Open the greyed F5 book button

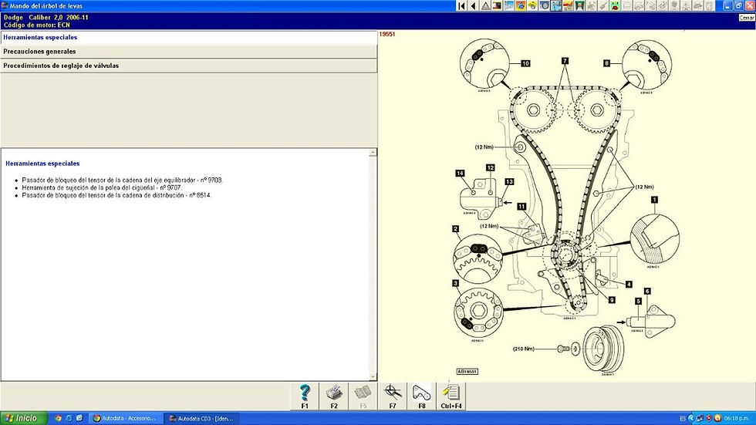[363, 396]
